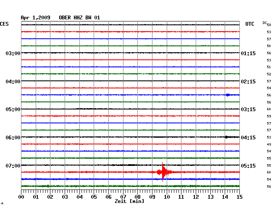The width and height of the screenshot is (273, 208).
Task: Click the 04:15 UTC time label
Action: click(248, 138)
